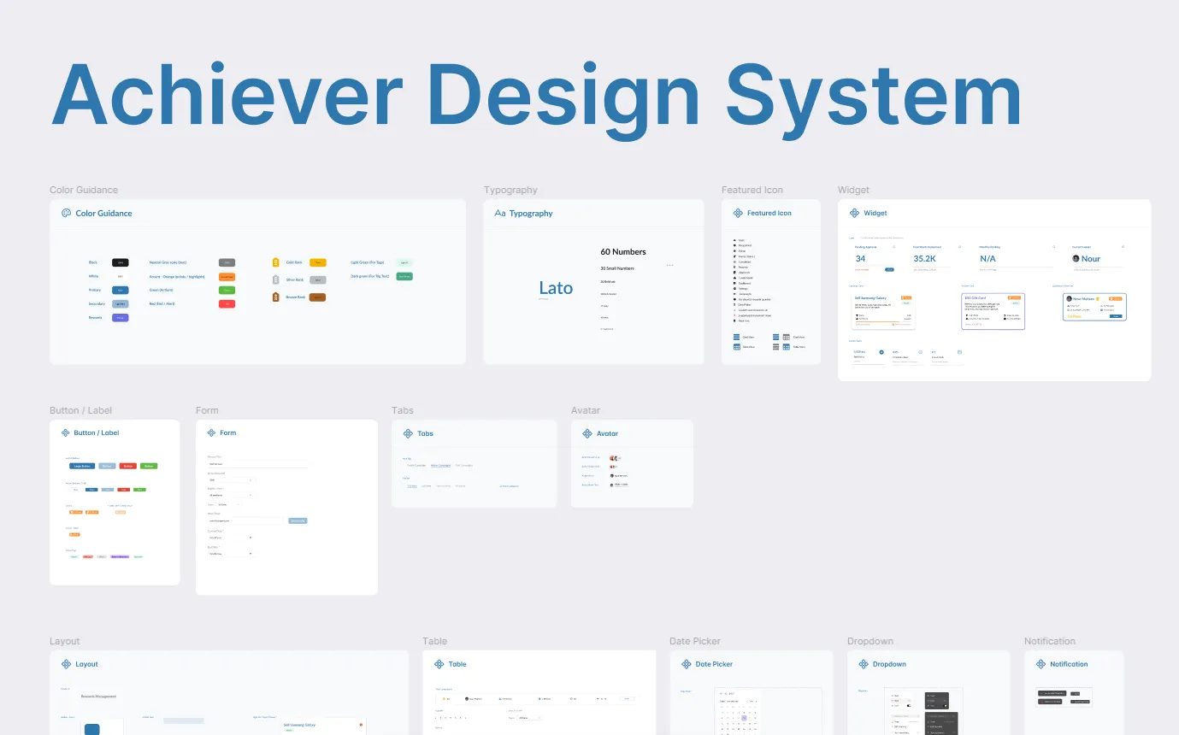Click the emblem icon in Featured Icon header
This screenshot has width=1179, height=735.
(x=738, y=213)
